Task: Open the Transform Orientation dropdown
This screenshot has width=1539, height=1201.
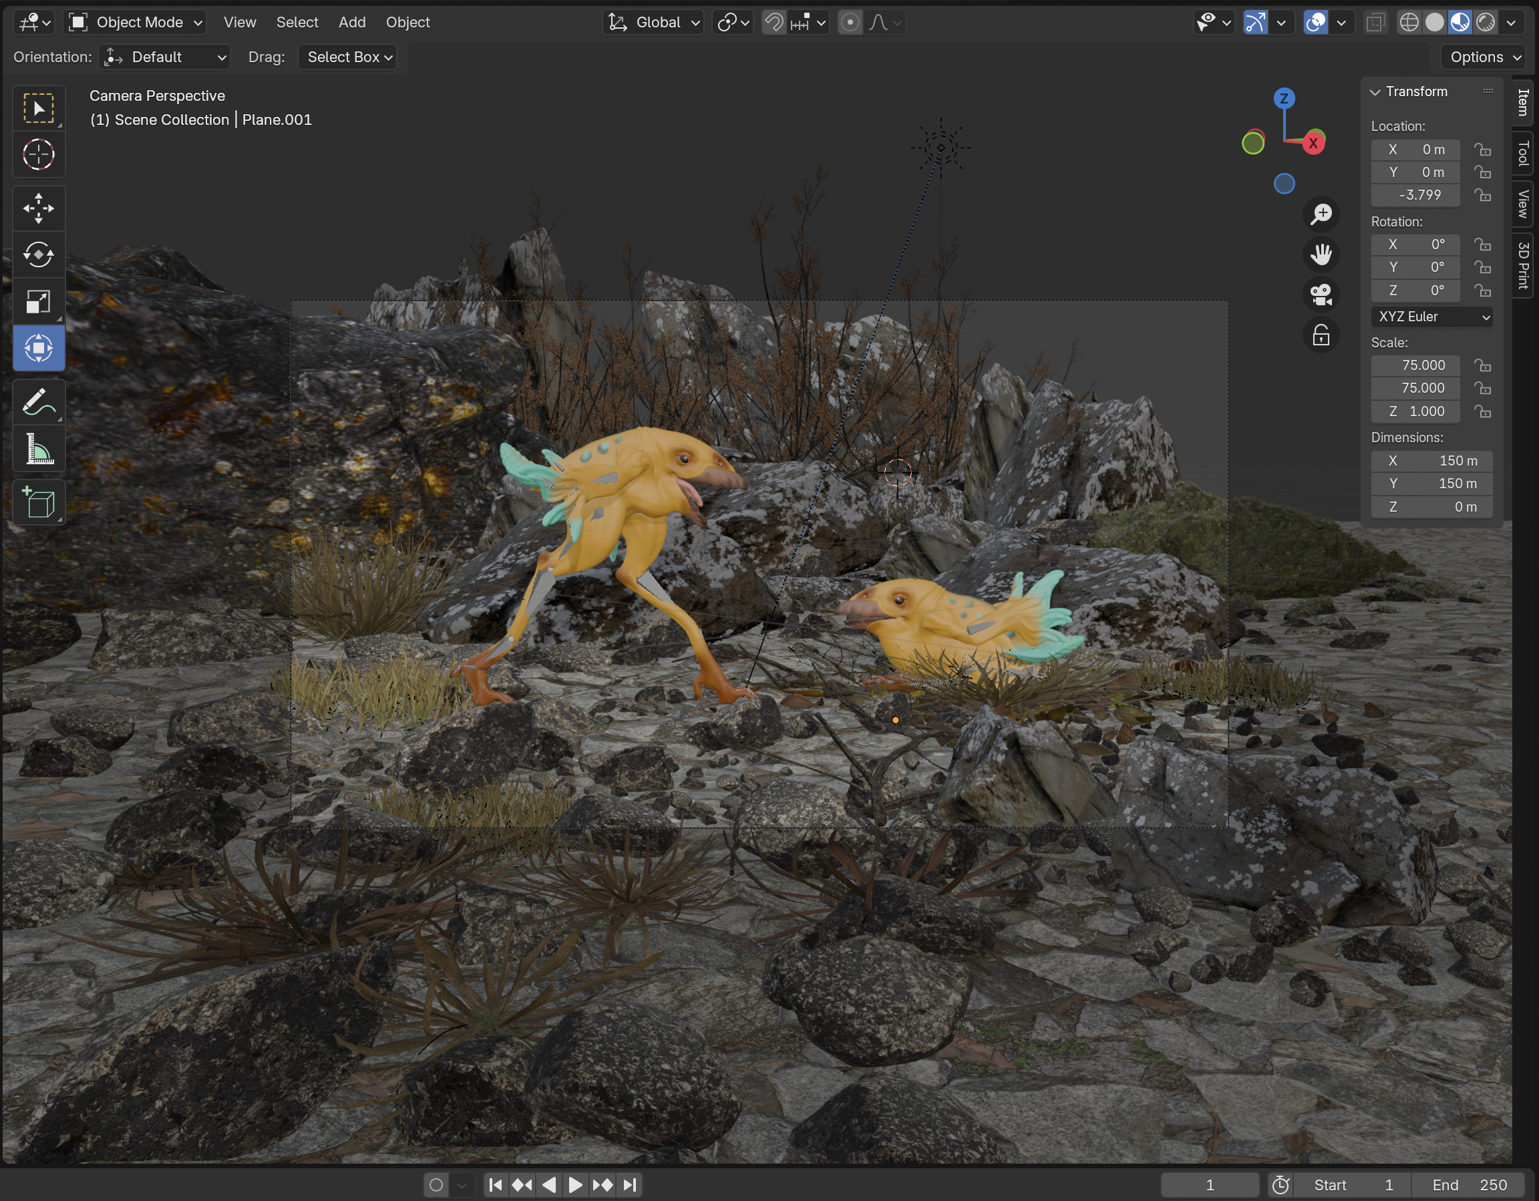Action: (x=651, y=22)
